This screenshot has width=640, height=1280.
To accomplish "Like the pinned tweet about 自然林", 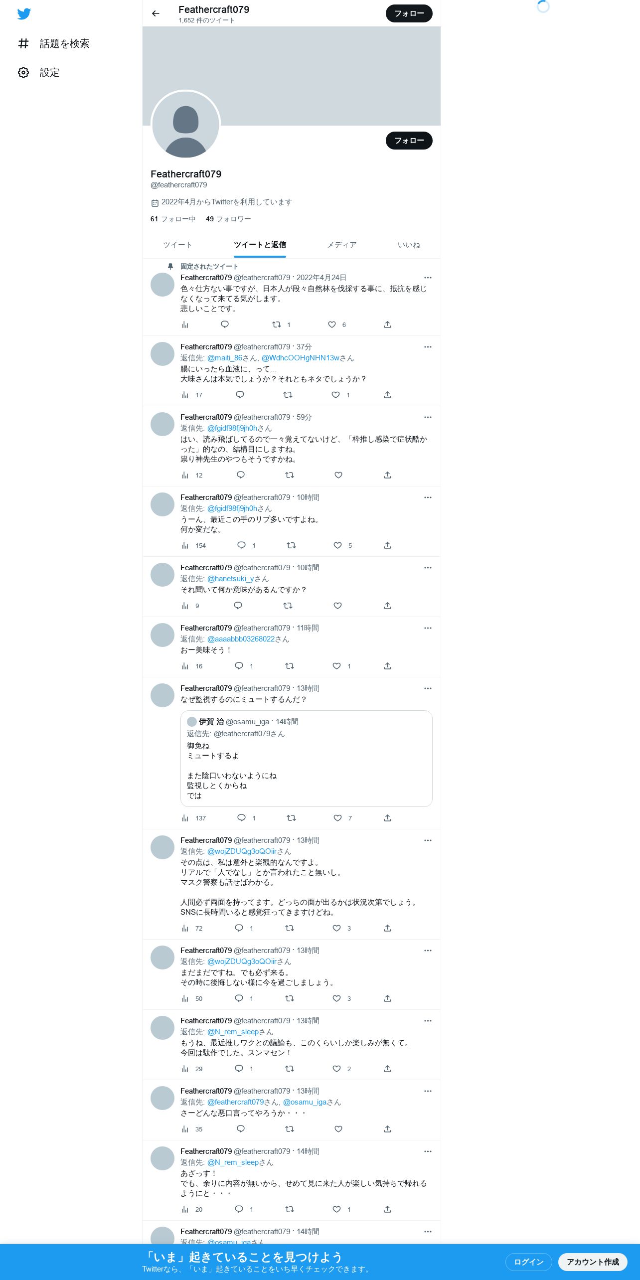I will click(332, 324).
